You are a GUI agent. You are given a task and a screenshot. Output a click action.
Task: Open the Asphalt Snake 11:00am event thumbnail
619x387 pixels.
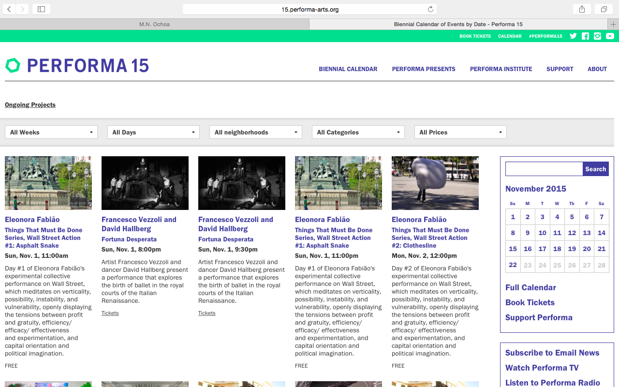[48, 183]
